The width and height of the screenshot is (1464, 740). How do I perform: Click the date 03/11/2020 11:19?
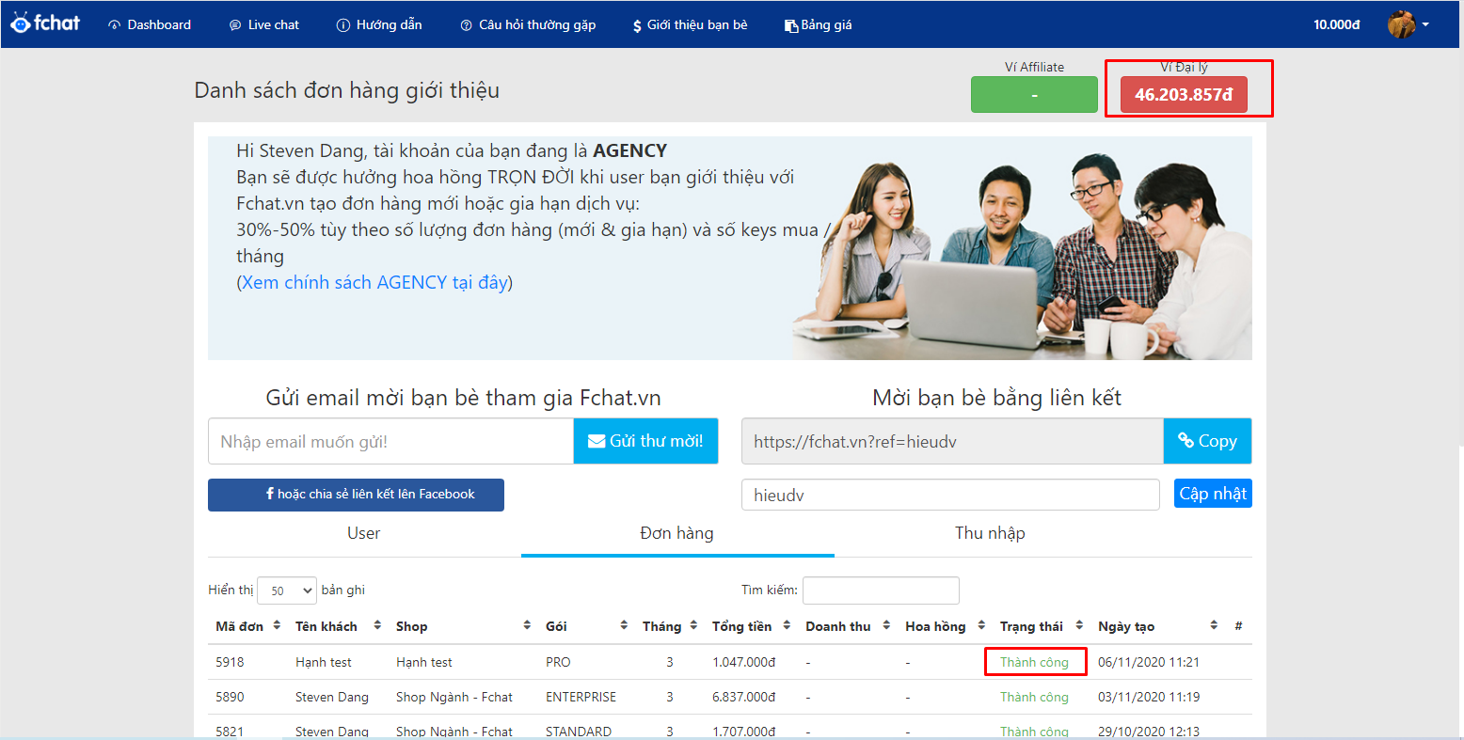(1149, 697)
